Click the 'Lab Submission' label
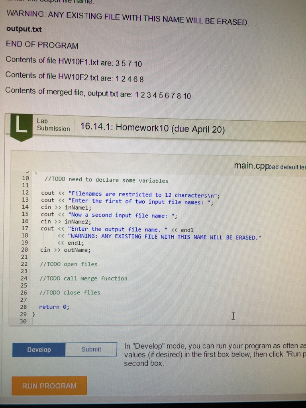 [53, 125]
